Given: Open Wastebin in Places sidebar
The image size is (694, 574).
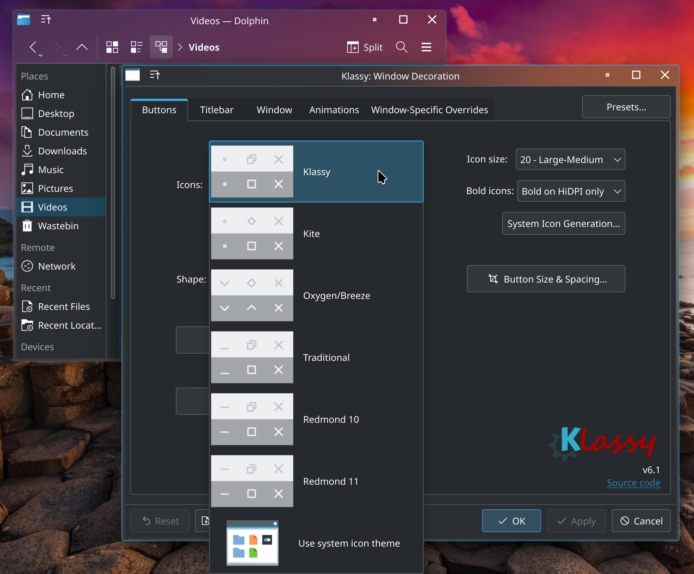Looking at the screenshot, I should (61, 226).
